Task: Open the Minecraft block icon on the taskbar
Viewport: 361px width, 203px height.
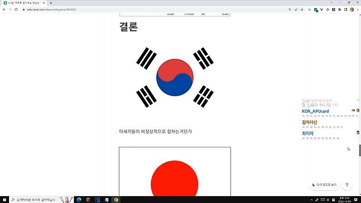Action: (x=88, y=199)
